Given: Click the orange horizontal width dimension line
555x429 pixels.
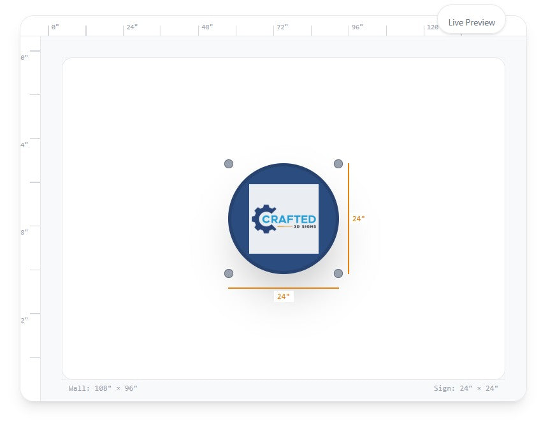Looking at the screenshot, I should tap(283, 287).
